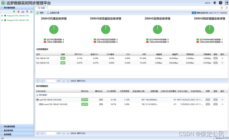Click the home icon at the tab bar's right end

222,8
